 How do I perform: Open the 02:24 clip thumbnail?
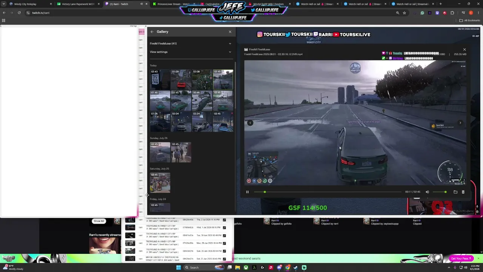(x=202, y=121)
